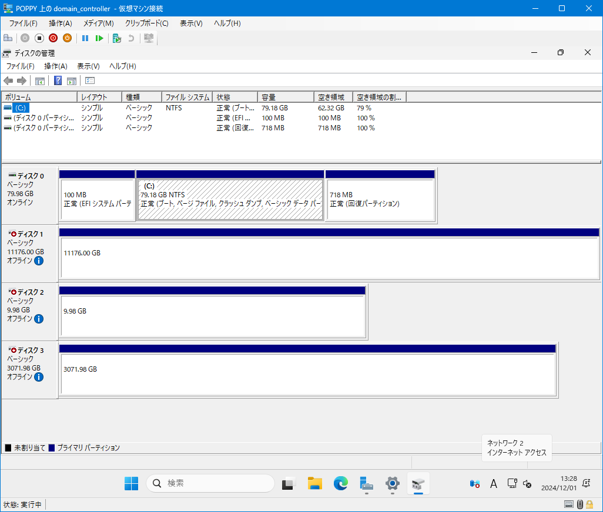Image resolution: width=603 pixels, height=512 pixels.
Task: Open Disk Management 操作(A) menu
Action: point(56,66)
